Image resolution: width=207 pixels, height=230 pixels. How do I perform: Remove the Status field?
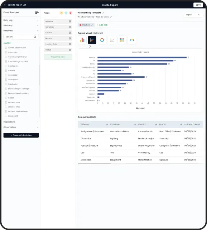(70, 50)
